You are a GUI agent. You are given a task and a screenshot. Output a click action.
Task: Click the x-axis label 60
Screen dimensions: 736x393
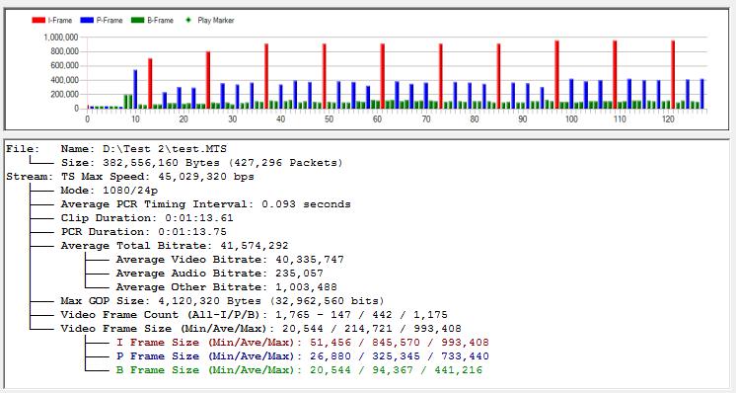378,119
